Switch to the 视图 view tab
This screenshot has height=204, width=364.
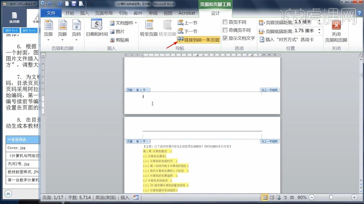click(x=168, y=13)
